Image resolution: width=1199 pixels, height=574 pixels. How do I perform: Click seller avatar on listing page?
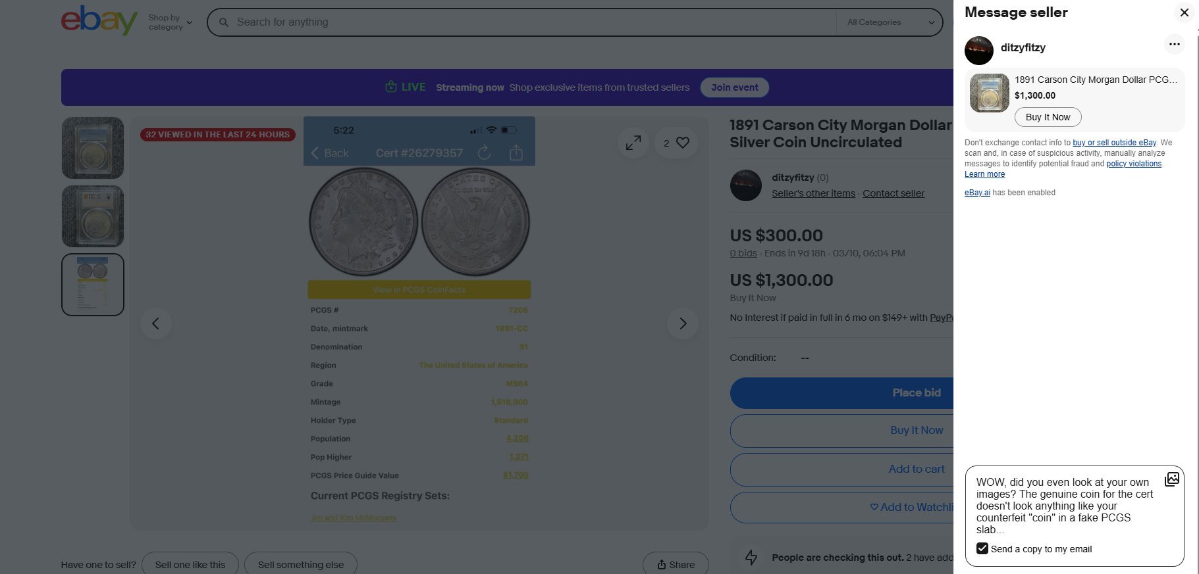746,185
